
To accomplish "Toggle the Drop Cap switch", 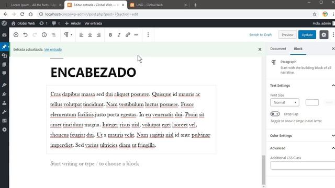I will 275,114.
